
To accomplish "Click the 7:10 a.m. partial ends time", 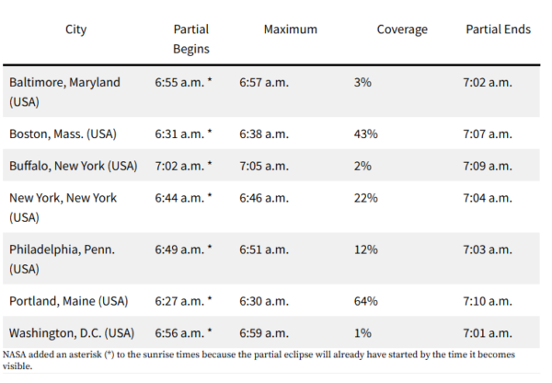I will pyautogui.click(x=488, y=301).
